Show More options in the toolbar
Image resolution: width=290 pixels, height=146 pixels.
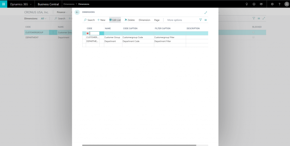pyautogui.click(x=174, y=20)
